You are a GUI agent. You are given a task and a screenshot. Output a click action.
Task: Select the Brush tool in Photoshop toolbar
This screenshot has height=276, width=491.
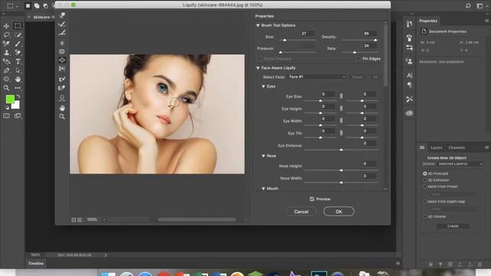coord(18,44)
